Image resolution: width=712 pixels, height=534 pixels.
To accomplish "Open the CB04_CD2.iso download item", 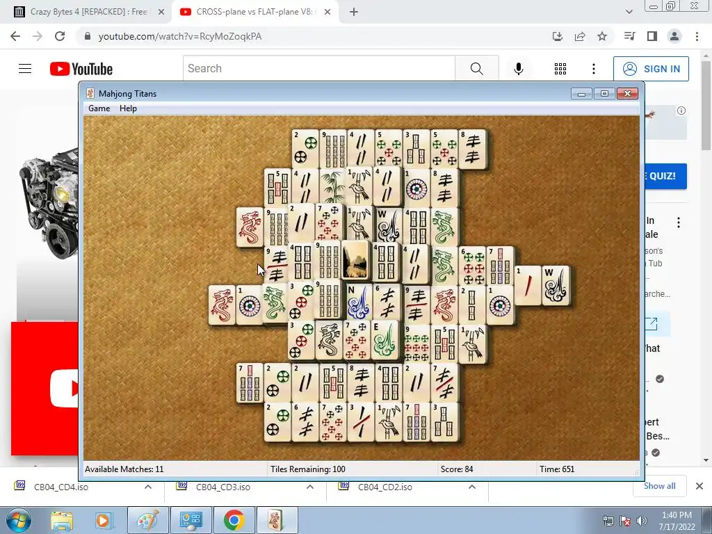I will [x=385, y=487].
